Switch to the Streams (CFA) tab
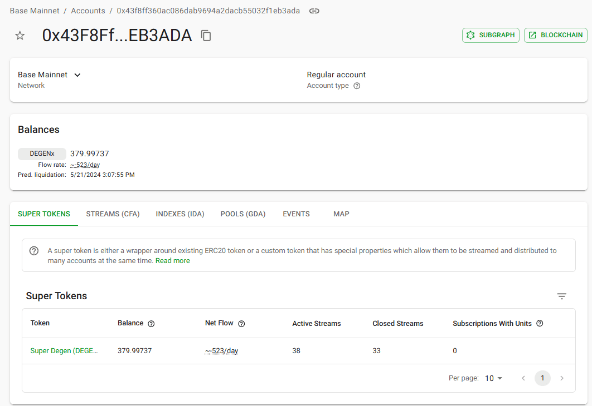 point(113,214)
